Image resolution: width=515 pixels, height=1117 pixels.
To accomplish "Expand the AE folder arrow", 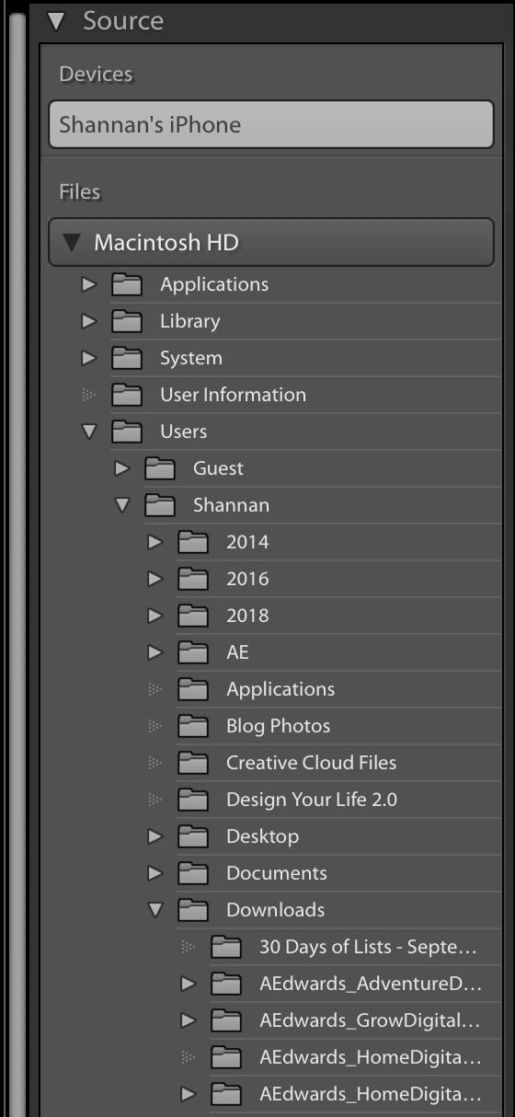I will tap(154, 652).
